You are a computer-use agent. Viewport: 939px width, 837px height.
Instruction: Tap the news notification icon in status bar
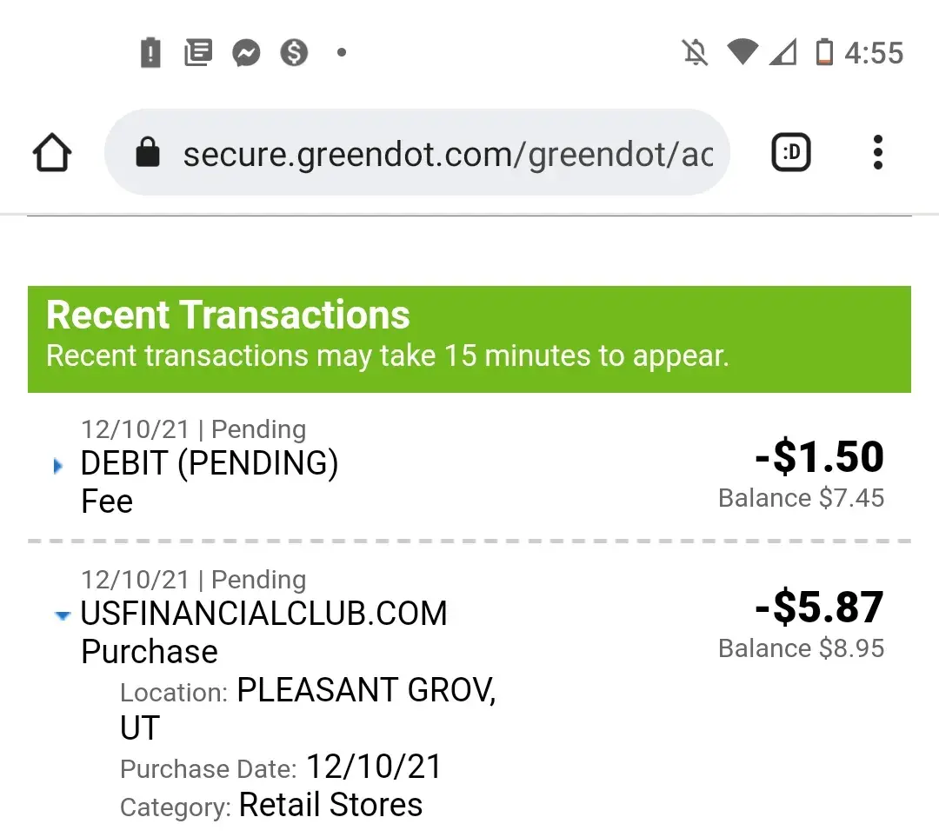pos(198,53)
